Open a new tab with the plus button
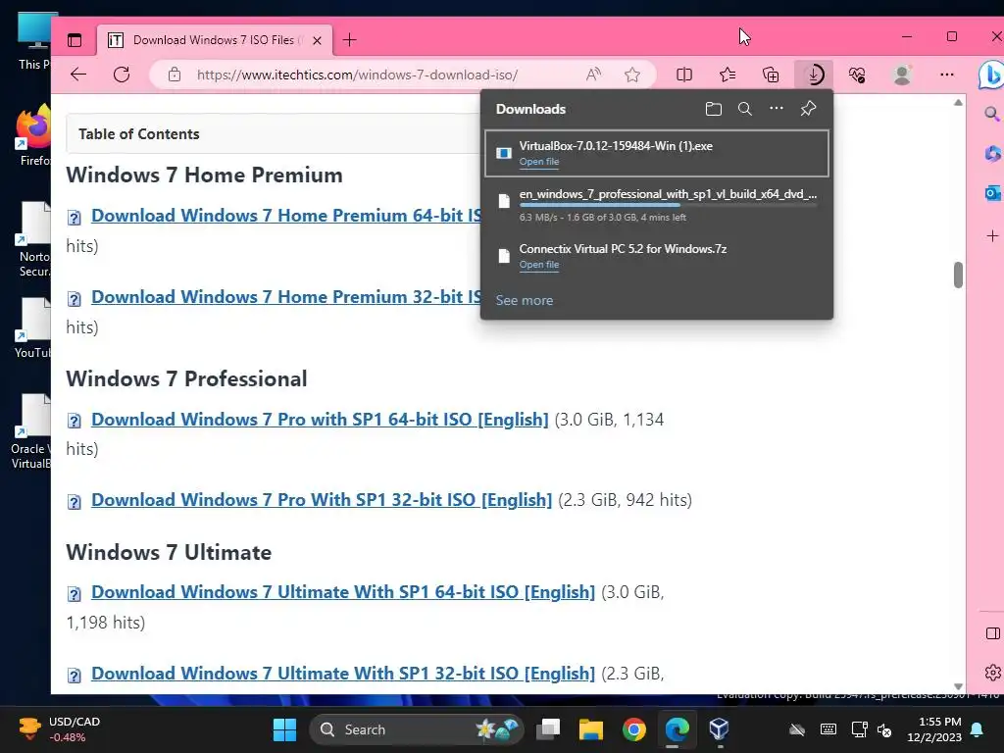 (x=350, y=40)
